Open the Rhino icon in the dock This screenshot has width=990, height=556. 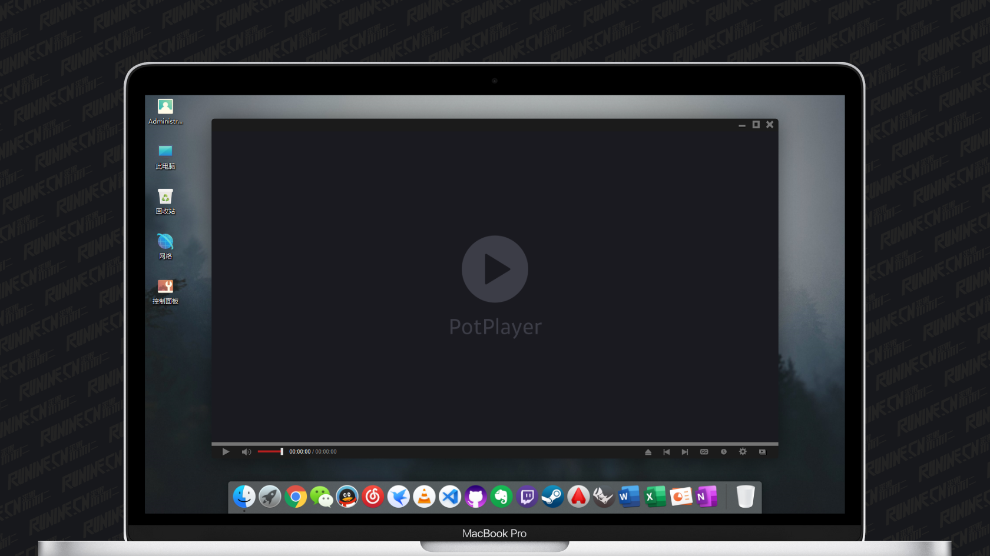click(604, 497)
